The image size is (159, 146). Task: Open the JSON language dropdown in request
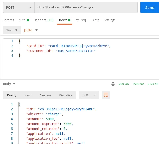coord(30,30)
